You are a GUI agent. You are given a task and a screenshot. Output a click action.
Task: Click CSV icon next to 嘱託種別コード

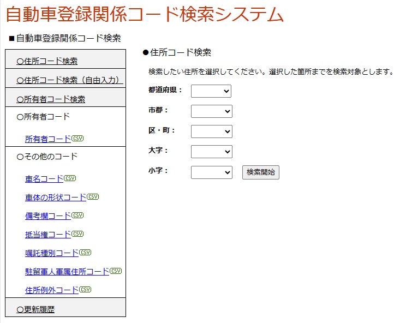click(x=85, y=253)
